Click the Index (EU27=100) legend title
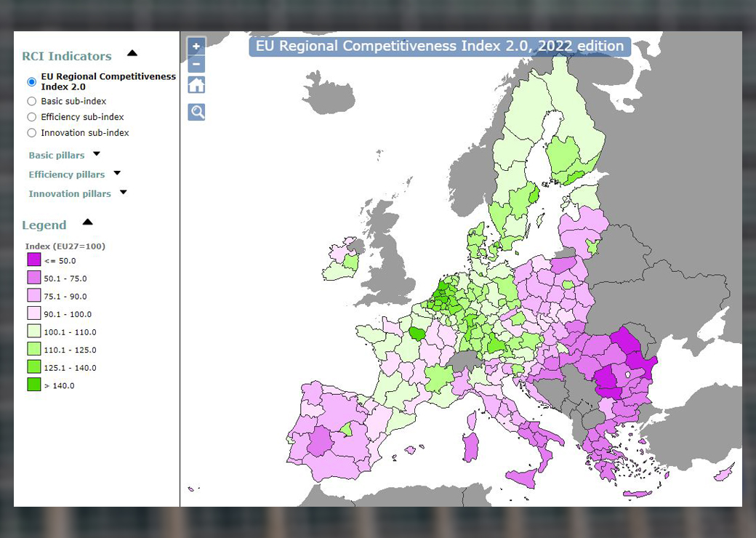 tap(65, 246)
